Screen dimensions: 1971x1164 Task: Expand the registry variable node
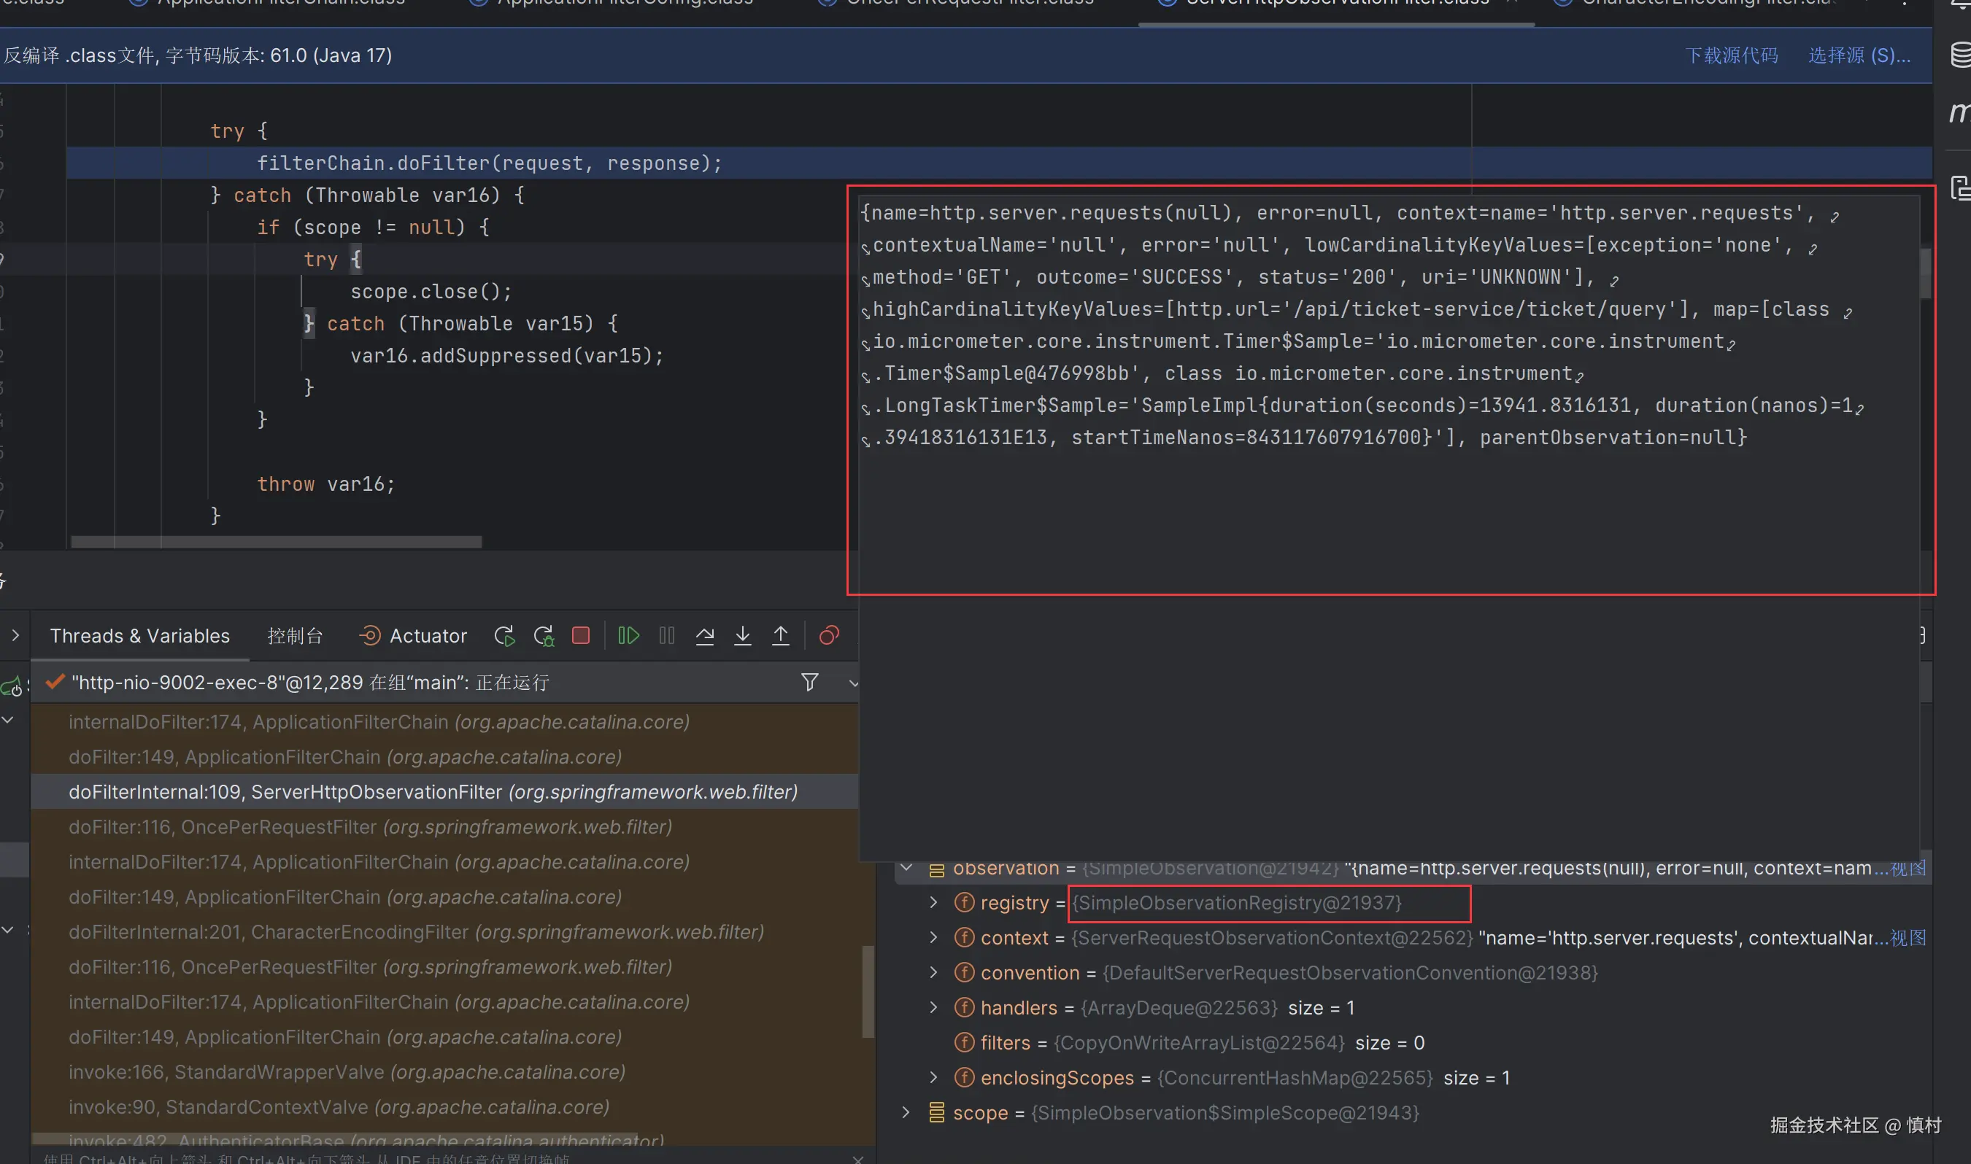[933, 903]
